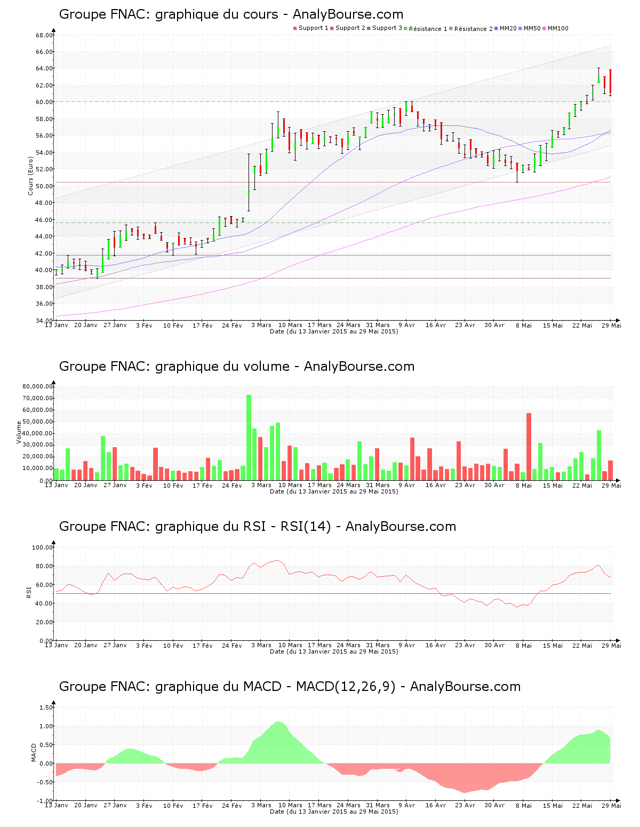The image size is (640, 827).
Task: Click the 80,000.00 volume axis value
Action: tap(37, 386)
